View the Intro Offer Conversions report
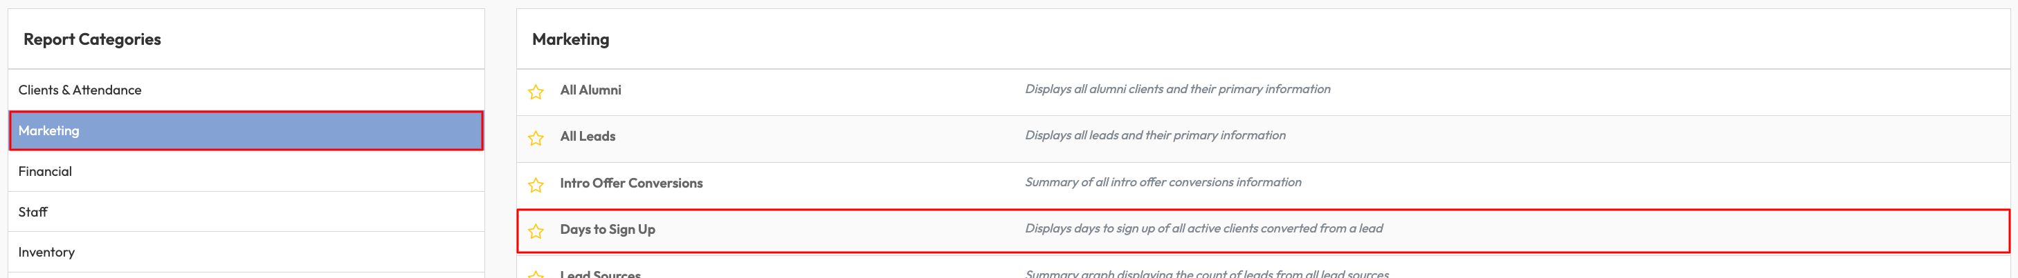The height and width of the screenshot is (278, 2018). pyautogui.click(x=630, y=183)
